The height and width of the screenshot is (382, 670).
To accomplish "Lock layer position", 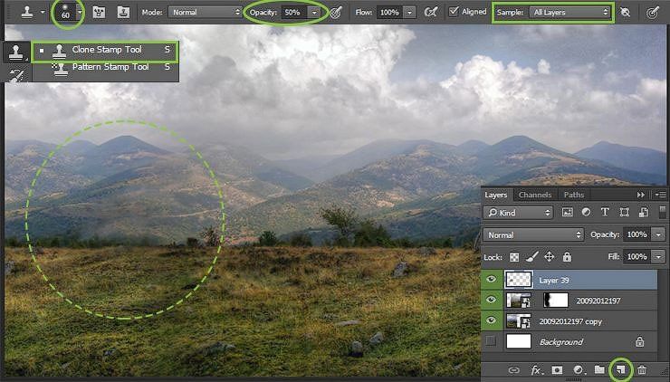I will tap(549, 257).
